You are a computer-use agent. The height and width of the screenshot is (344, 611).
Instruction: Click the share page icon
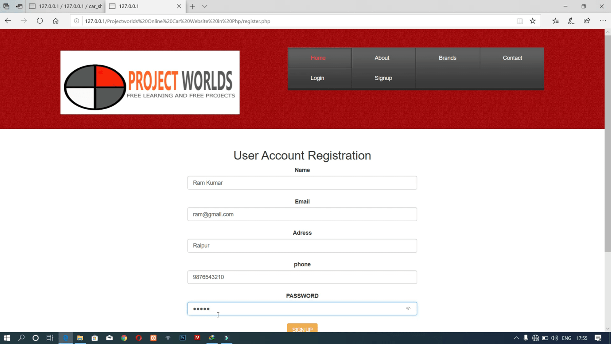coord(587,21)
